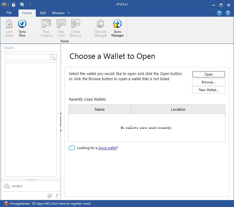This screenshot has width=234, height=207.
Task: Click the padlock icon in title bar
Action: [13, 5]
